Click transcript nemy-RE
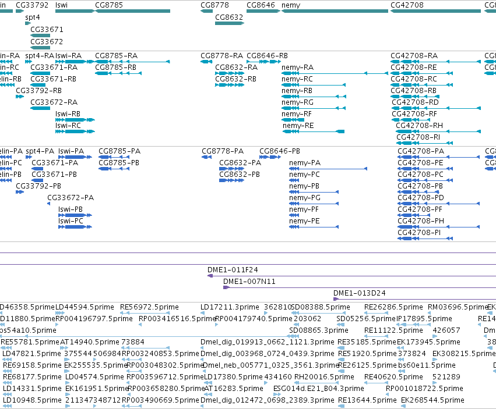 [x=314, y=131]
